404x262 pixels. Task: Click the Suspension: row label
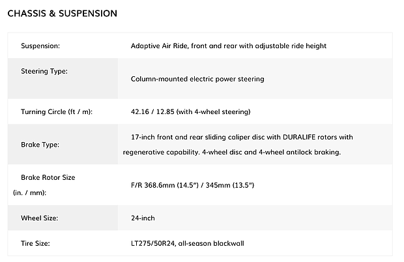pyautogui.click(x=40, y=46)
